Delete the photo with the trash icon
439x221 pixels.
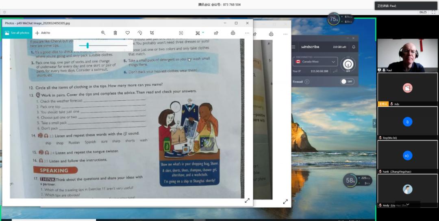[115, 33]
